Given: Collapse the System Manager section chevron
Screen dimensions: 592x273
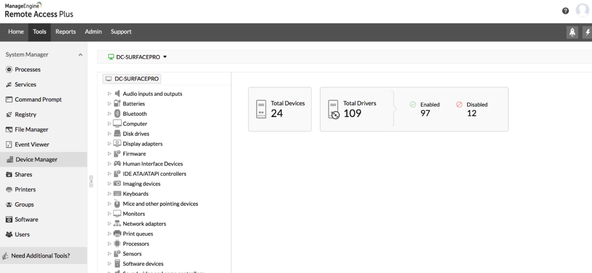Looking at the screenshot, I should click(x=80, y=55).
